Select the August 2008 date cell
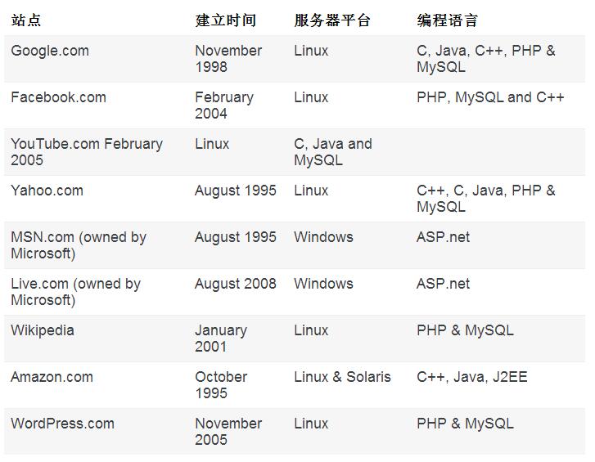The height and width of the screenshot is (462, 595). pos(236,284)
